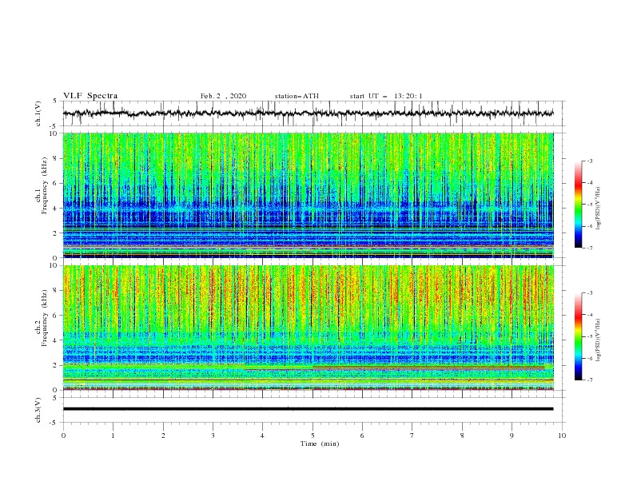Click the "10" tick ending the time axis
633x489 pixels.
point(562,435)
